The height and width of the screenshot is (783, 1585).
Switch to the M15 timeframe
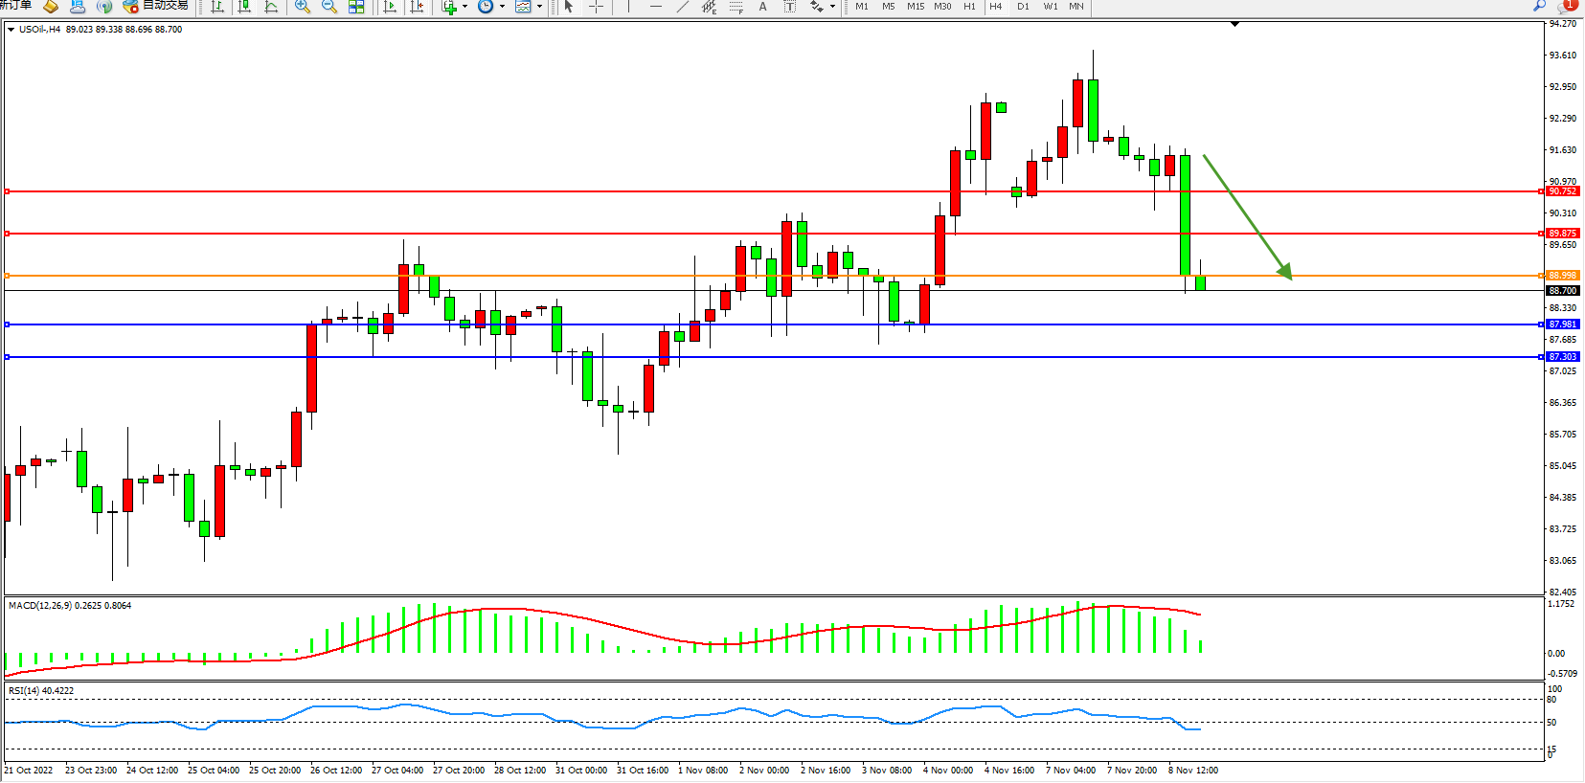[x=916, y=7]
